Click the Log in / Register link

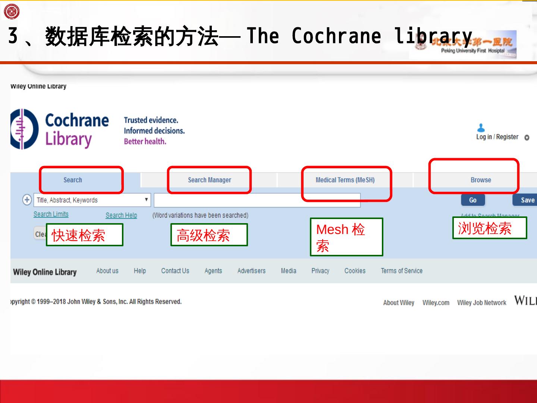pyautogui.click(x=497, y=137)
